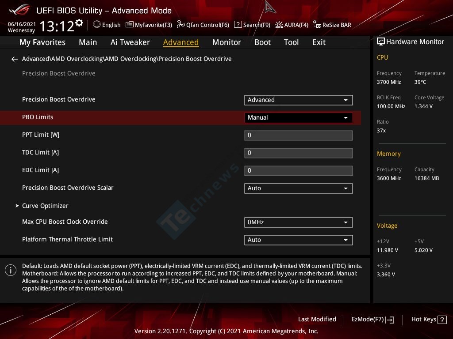This screenshot has width=453, height=339.
Task: Click the breadcrumb path text
Action: tap(127, 59)
